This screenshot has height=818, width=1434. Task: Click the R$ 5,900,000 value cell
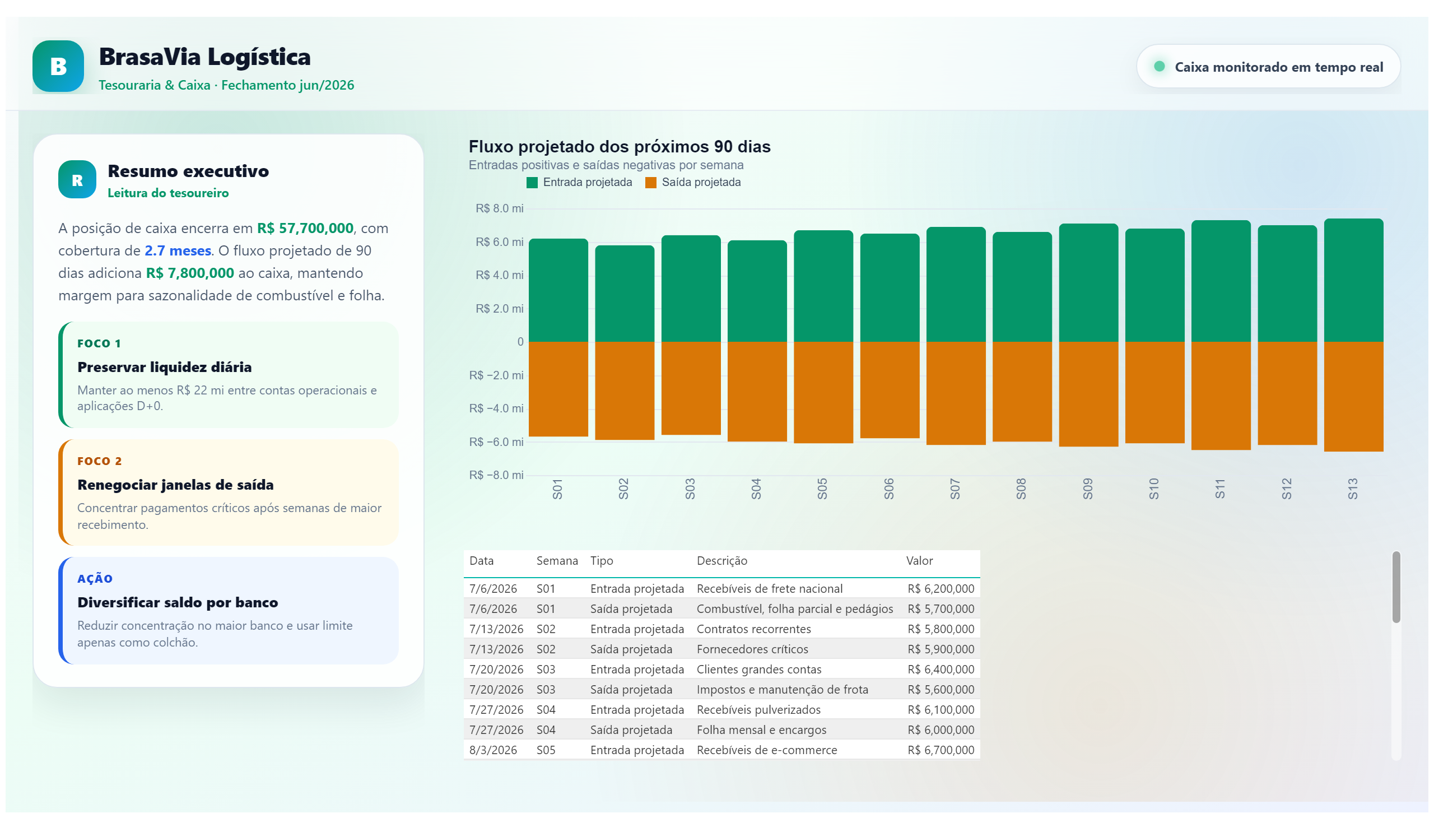click(x=941, y=649)
